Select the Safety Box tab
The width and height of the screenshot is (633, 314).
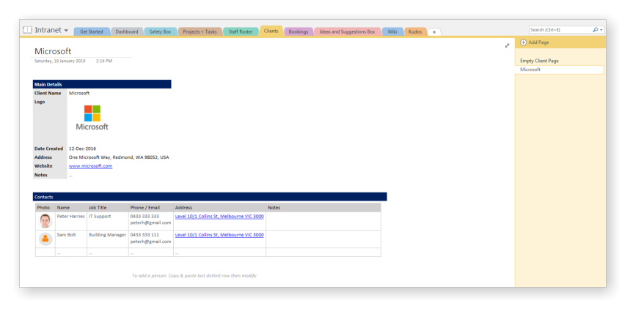pyautogui.click(x=161, y=31)
